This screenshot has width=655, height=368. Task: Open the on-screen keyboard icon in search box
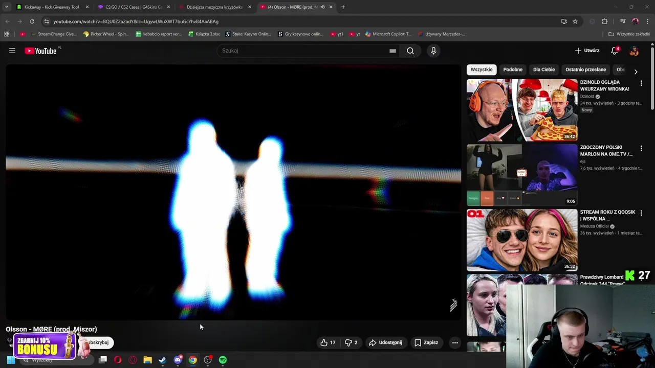click(x=392, y=51)
